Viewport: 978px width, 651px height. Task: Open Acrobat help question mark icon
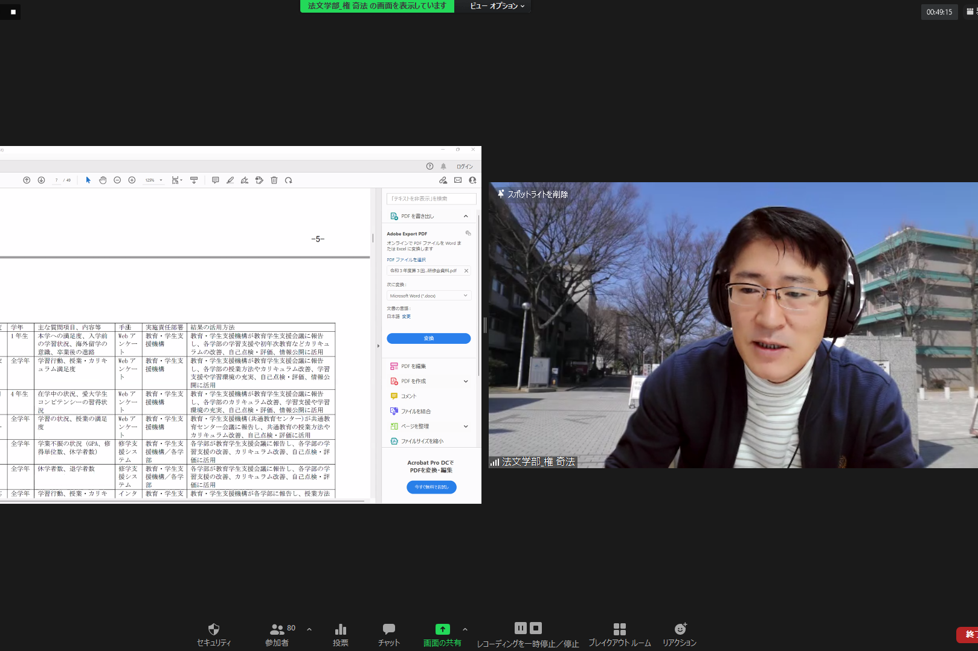429,167
